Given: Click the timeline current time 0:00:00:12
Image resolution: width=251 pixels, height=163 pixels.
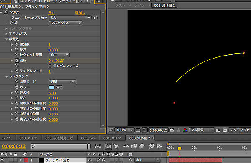Looking at the screenshot, I should coord(14,146).
